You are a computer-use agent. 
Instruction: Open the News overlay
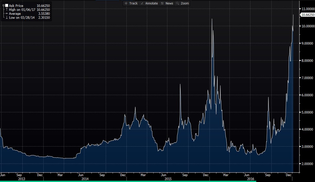coord(167,3)
